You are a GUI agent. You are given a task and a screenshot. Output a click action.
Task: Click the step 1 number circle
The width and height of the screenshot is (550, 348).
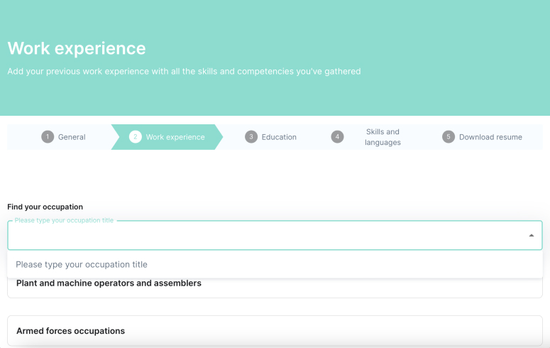click(48, 137)
